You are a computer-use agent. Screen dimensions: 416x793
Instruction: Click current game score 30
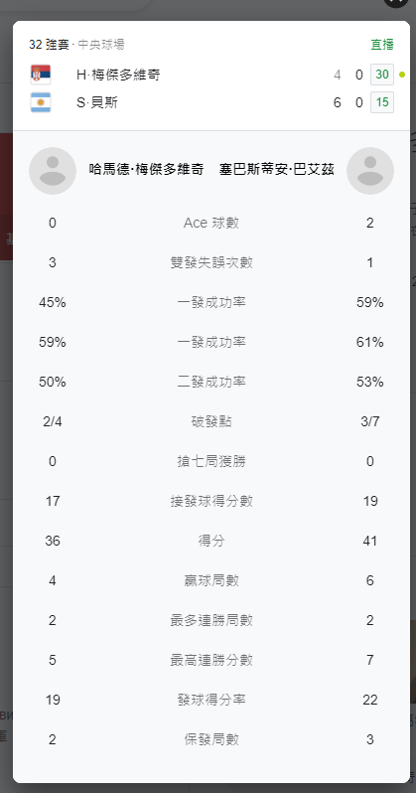382,75
